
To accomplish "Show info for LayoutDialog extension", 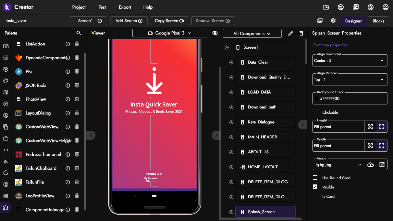I will (x=68, y=113).
